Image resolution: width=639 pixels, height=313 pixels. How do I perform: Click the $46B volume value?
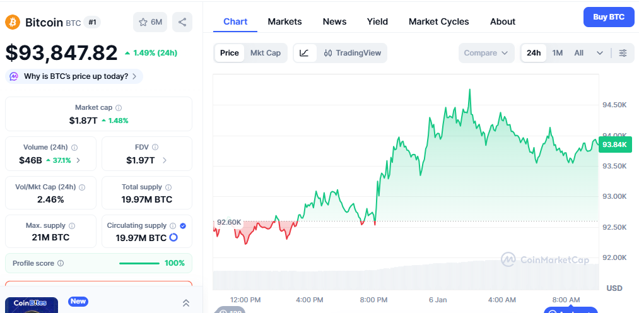tap(30, 160)
